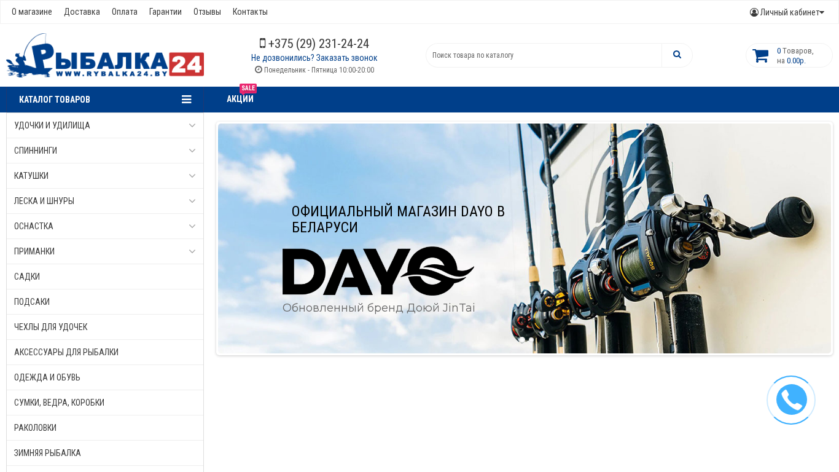Open the Гарантии page
This screenshot has width=839, height=472.
pyautogui.click(x=165, y=12)
